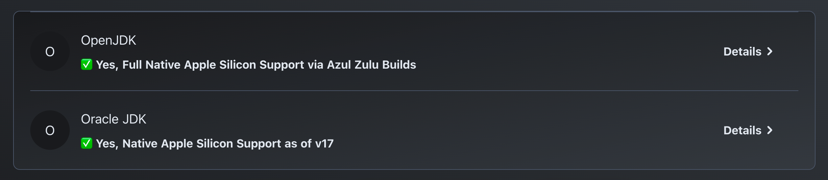Click the Azul Zulu Builds support status
The image size is (828, 180).
point(256,65)
